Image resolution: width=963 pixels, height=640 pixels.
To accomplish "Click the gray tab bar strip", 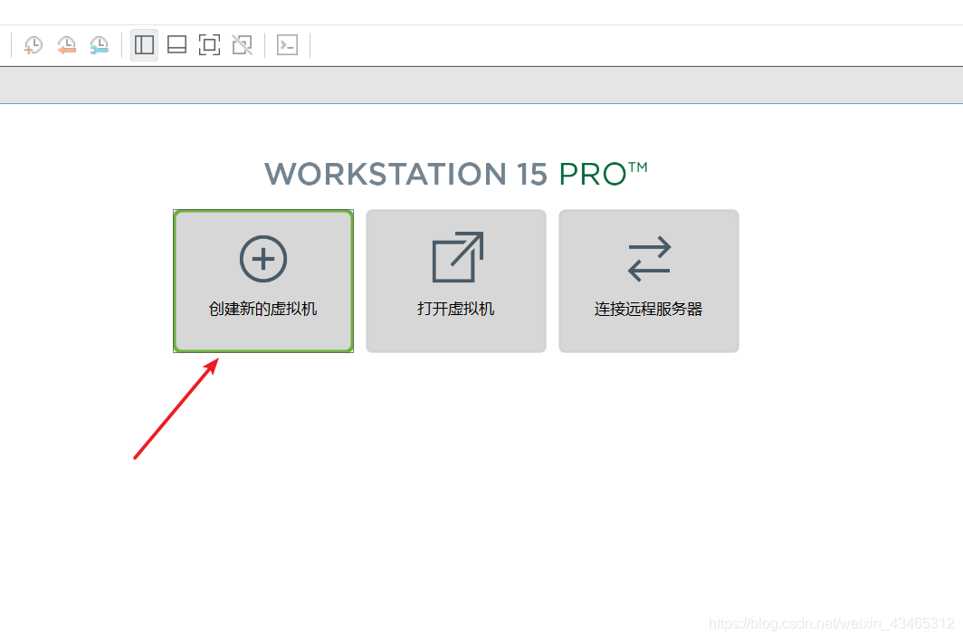I will (481, 85).
